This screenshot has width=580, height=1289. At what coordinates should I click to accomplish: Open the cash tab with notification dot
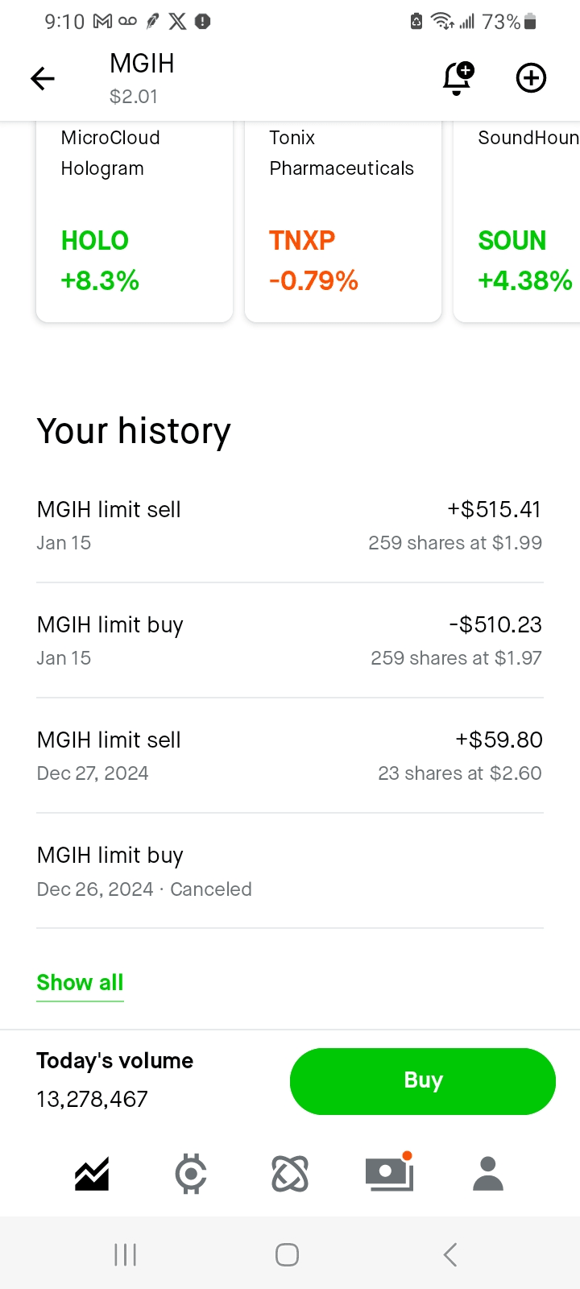pyautogui.click(x=389, y=1174)
